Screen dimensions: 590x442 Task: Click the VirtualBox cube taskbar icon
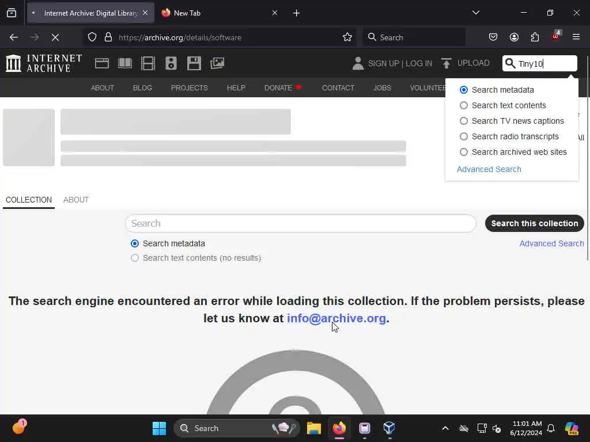[x=389, y=428]
